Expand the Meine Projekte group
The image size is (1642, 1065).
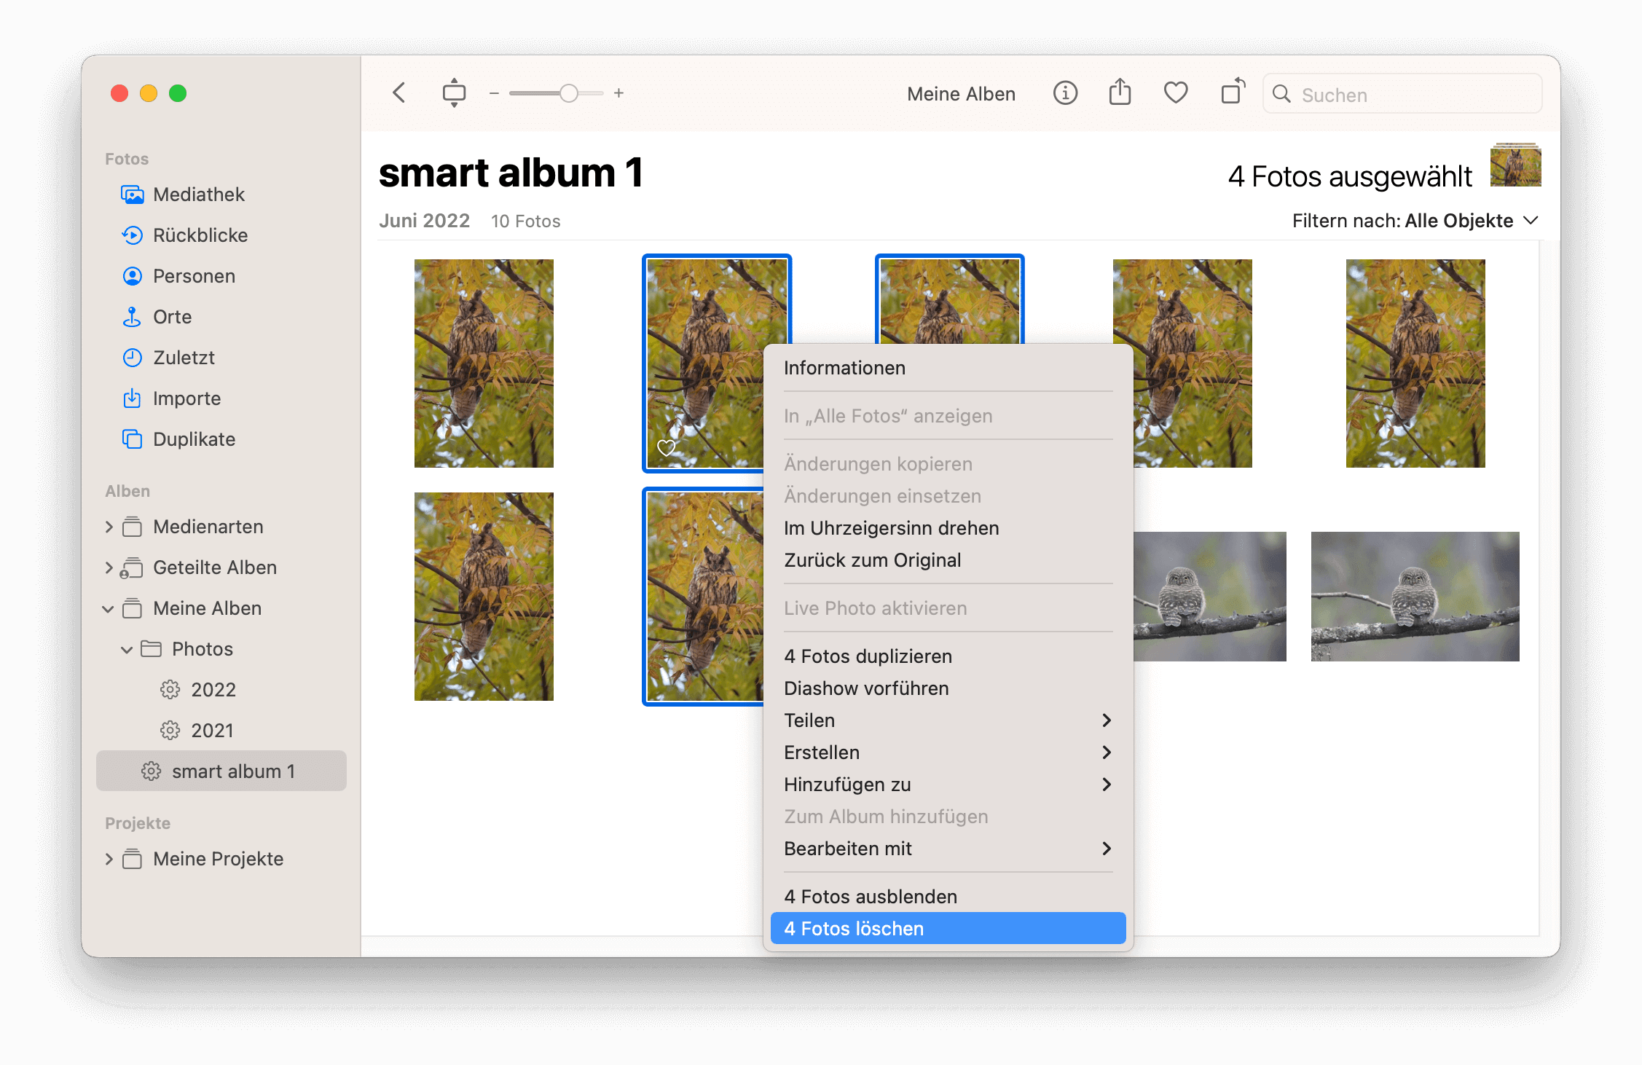point(109,859)
